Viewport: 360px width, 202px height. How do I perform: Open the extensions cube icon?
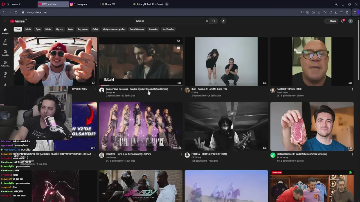(355, 12)
